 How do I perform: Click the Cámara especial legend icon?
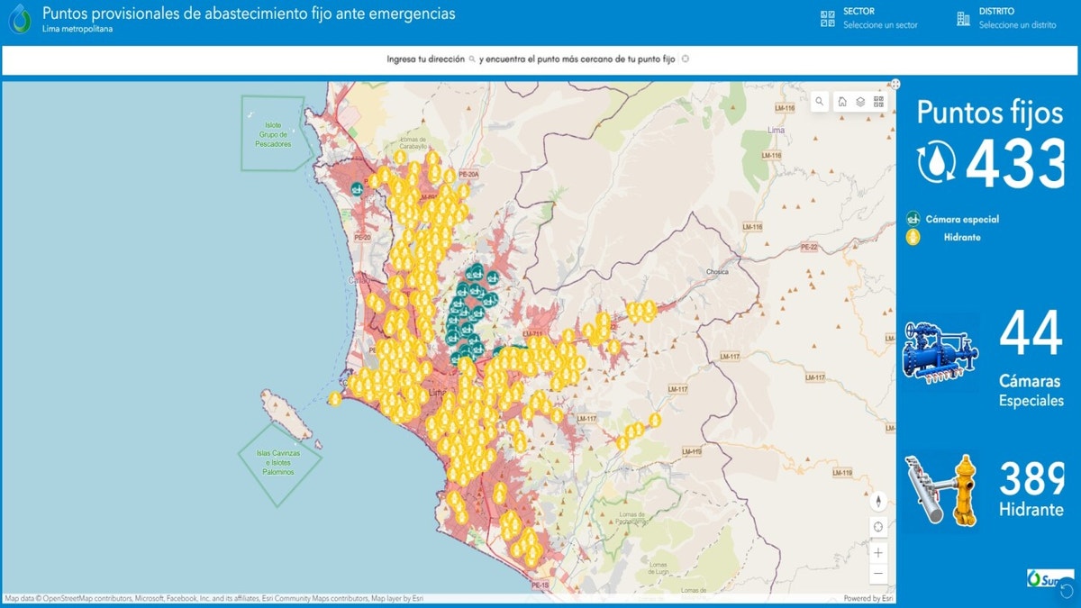[x=913, y=219]
